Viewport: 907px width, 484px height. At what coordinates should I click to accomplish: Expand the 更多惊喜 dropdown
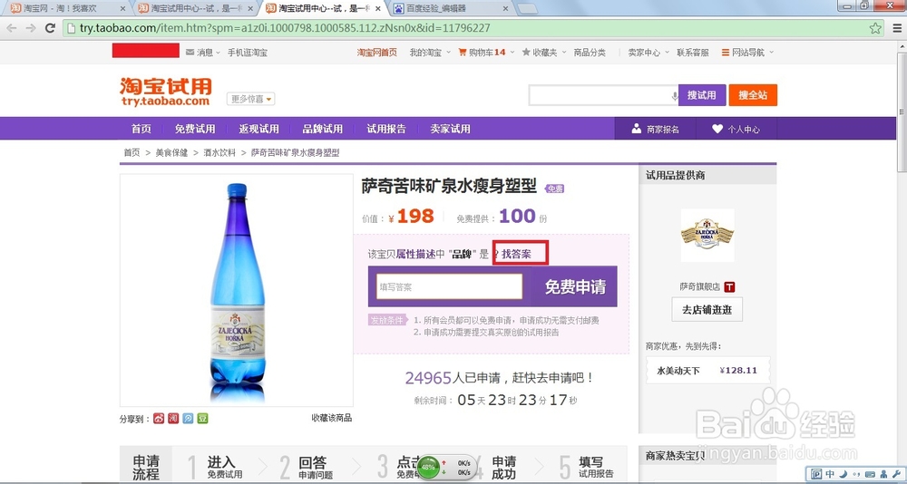click(x=250, y=99)
